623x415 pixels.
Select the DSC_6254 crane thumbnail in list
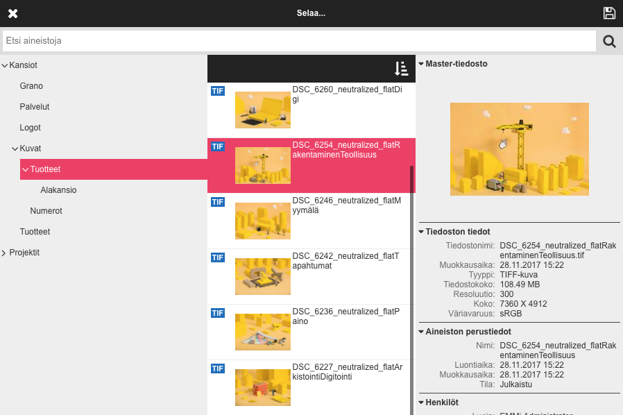pos(263,165)
